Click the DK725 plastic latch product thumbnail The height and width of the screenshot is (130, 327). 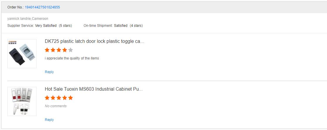[x=22, y=54]
